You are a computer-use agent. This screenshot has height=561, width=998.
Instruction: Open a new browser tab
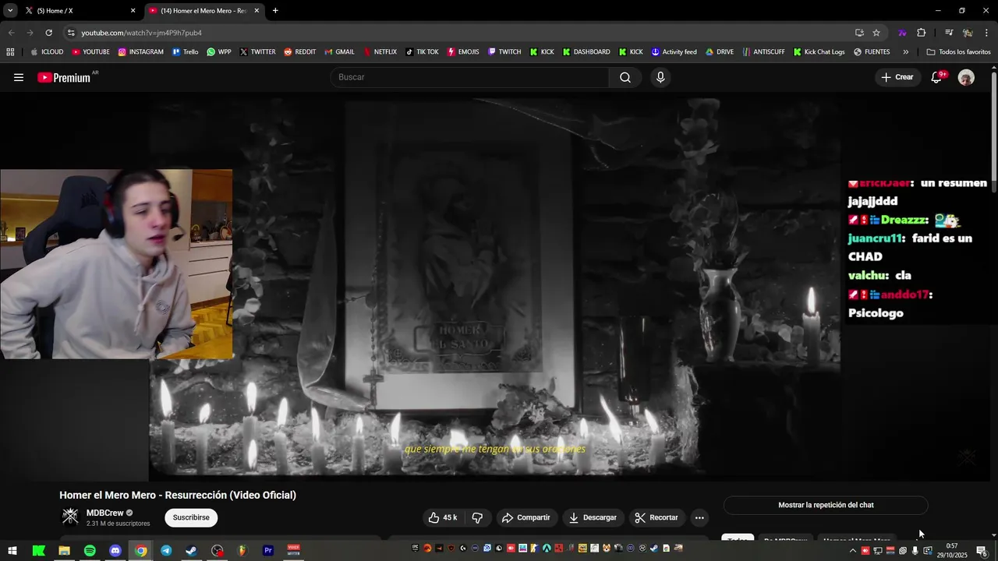click(275, 11)
